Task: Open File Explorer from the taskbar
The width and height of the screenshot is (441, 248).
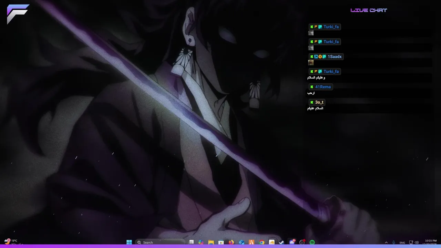Action: (x=211, y=242)
